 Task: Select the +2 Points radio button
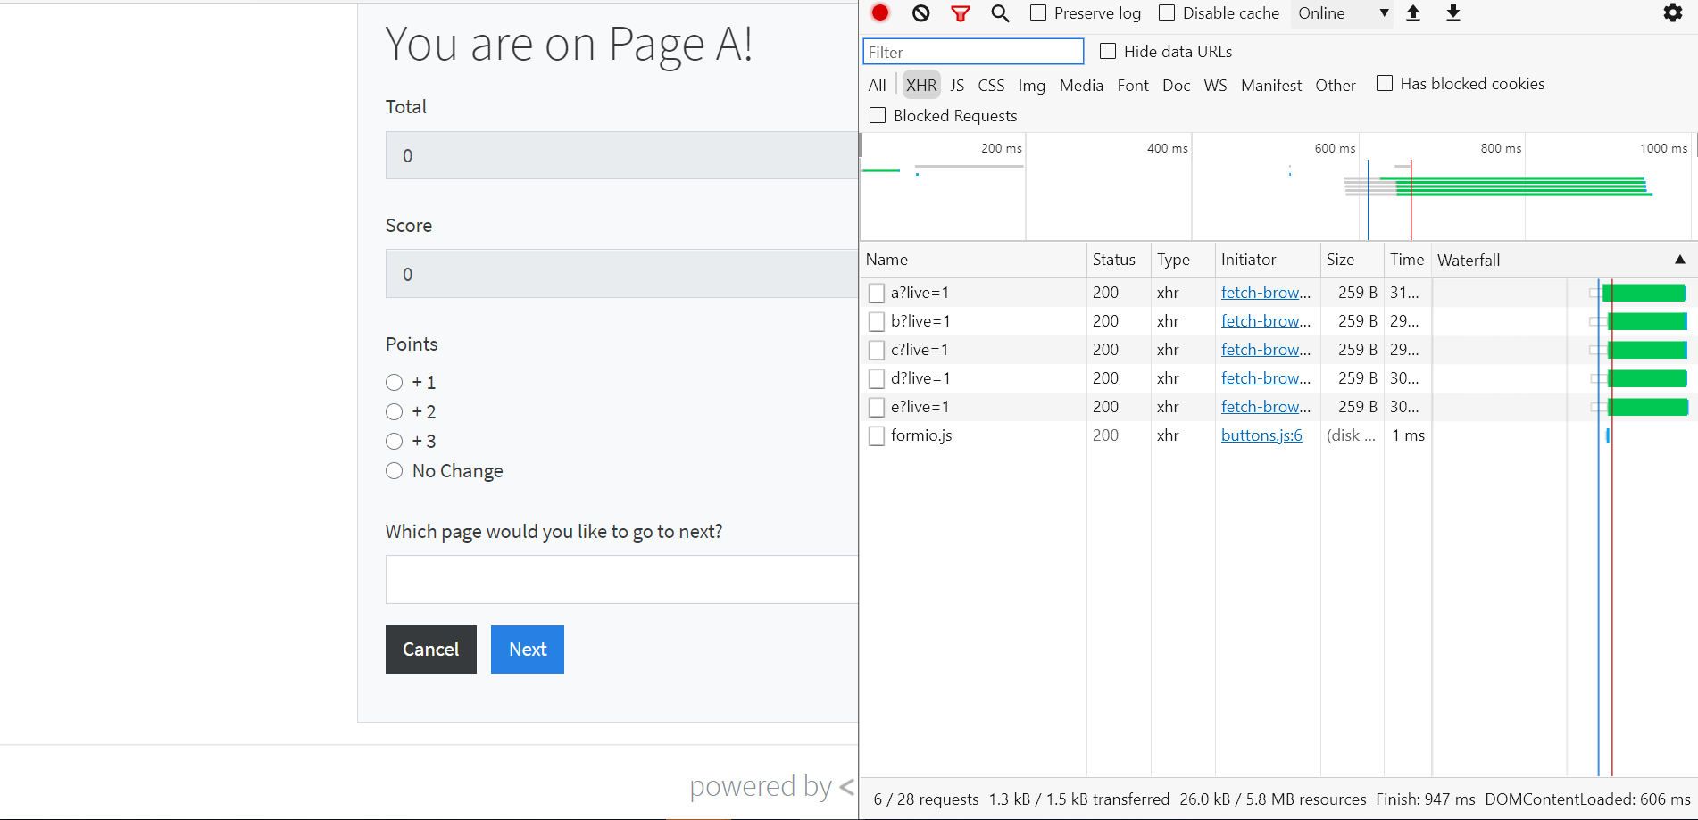pos(394,411)
